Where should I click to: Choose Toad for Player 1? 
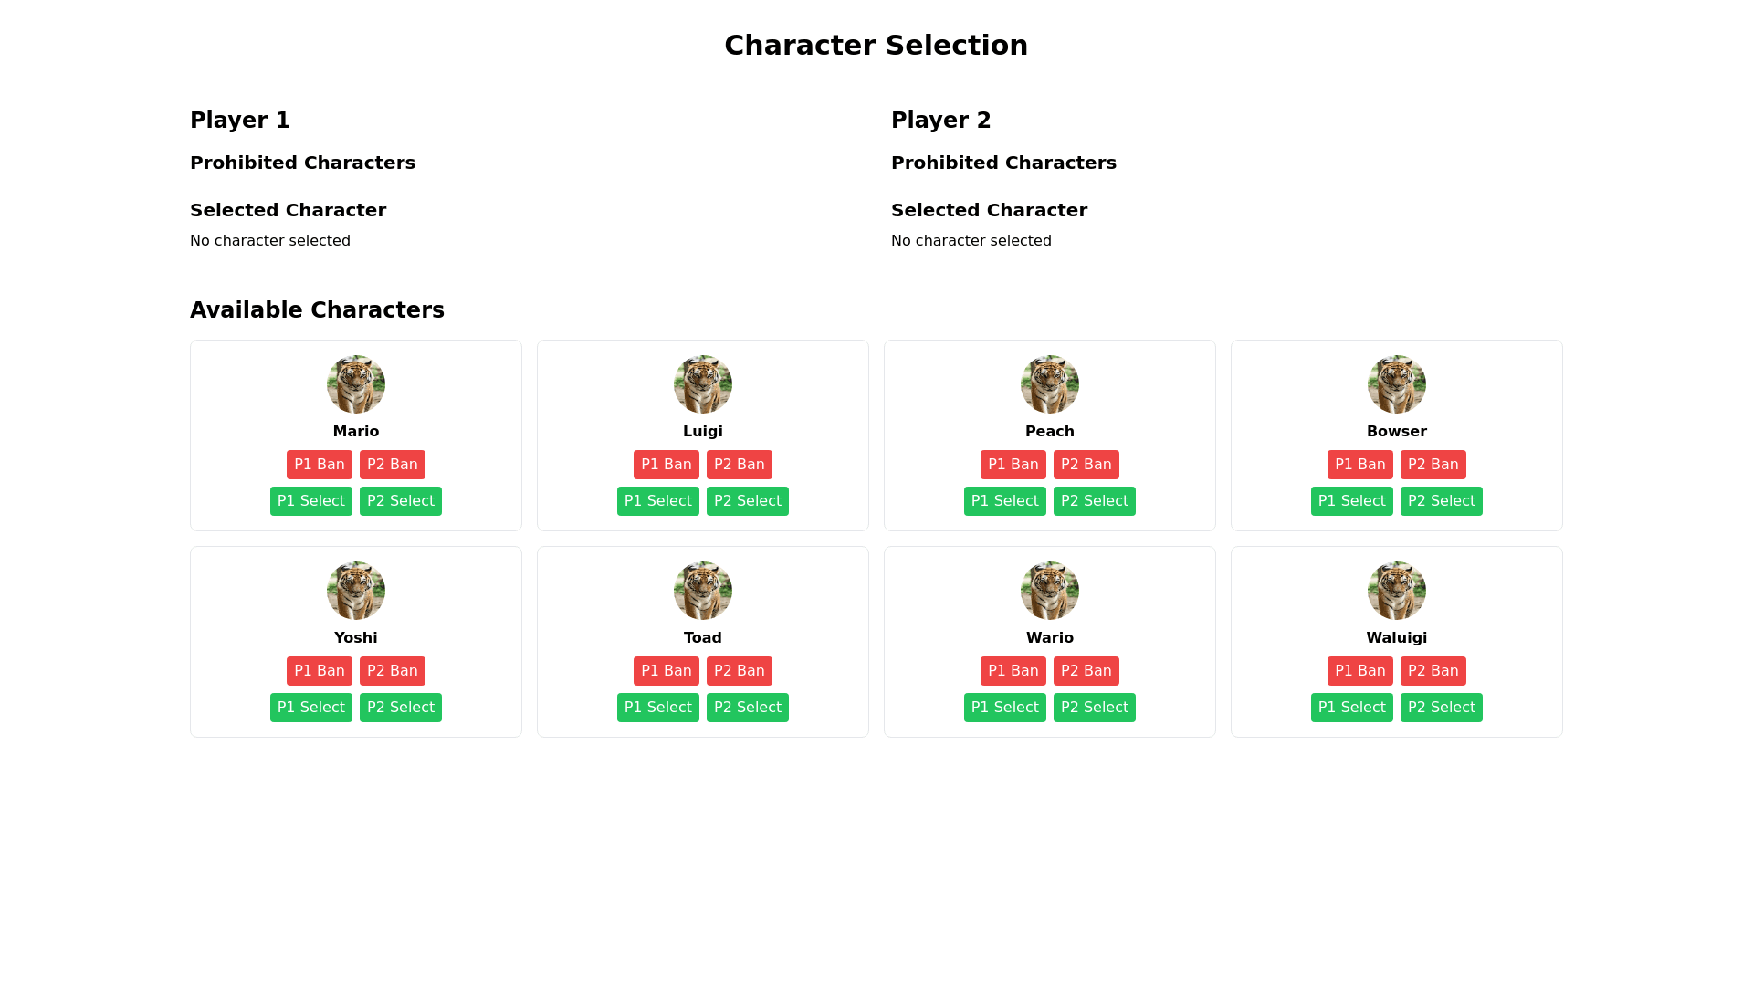tap(658, 708)
